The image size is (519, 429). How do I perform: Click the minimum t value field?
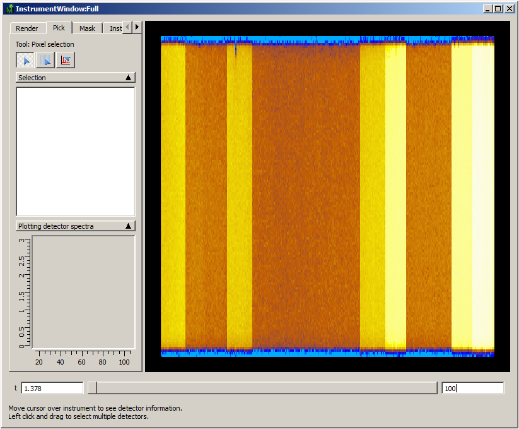point(52,388)
